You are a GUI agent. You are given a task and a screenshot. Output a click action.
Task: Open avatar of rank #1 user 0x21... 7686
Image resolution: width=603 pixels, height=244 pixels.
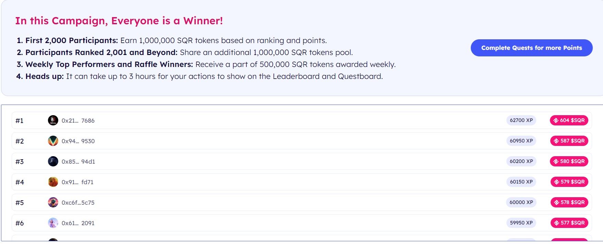53,120
